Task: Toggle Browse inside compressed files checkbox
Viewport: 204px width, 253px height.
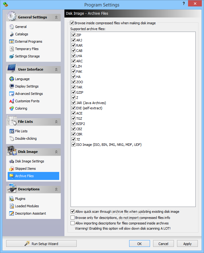Action: tap(72, 23)
